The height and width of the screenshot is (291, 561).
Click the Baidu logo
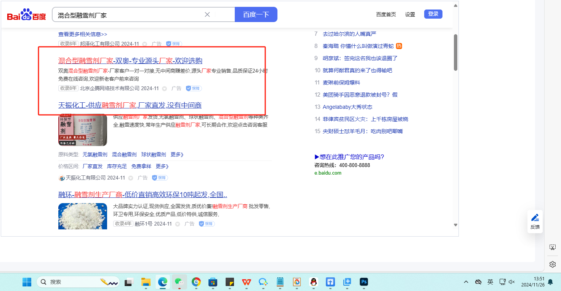pos(26,15)
